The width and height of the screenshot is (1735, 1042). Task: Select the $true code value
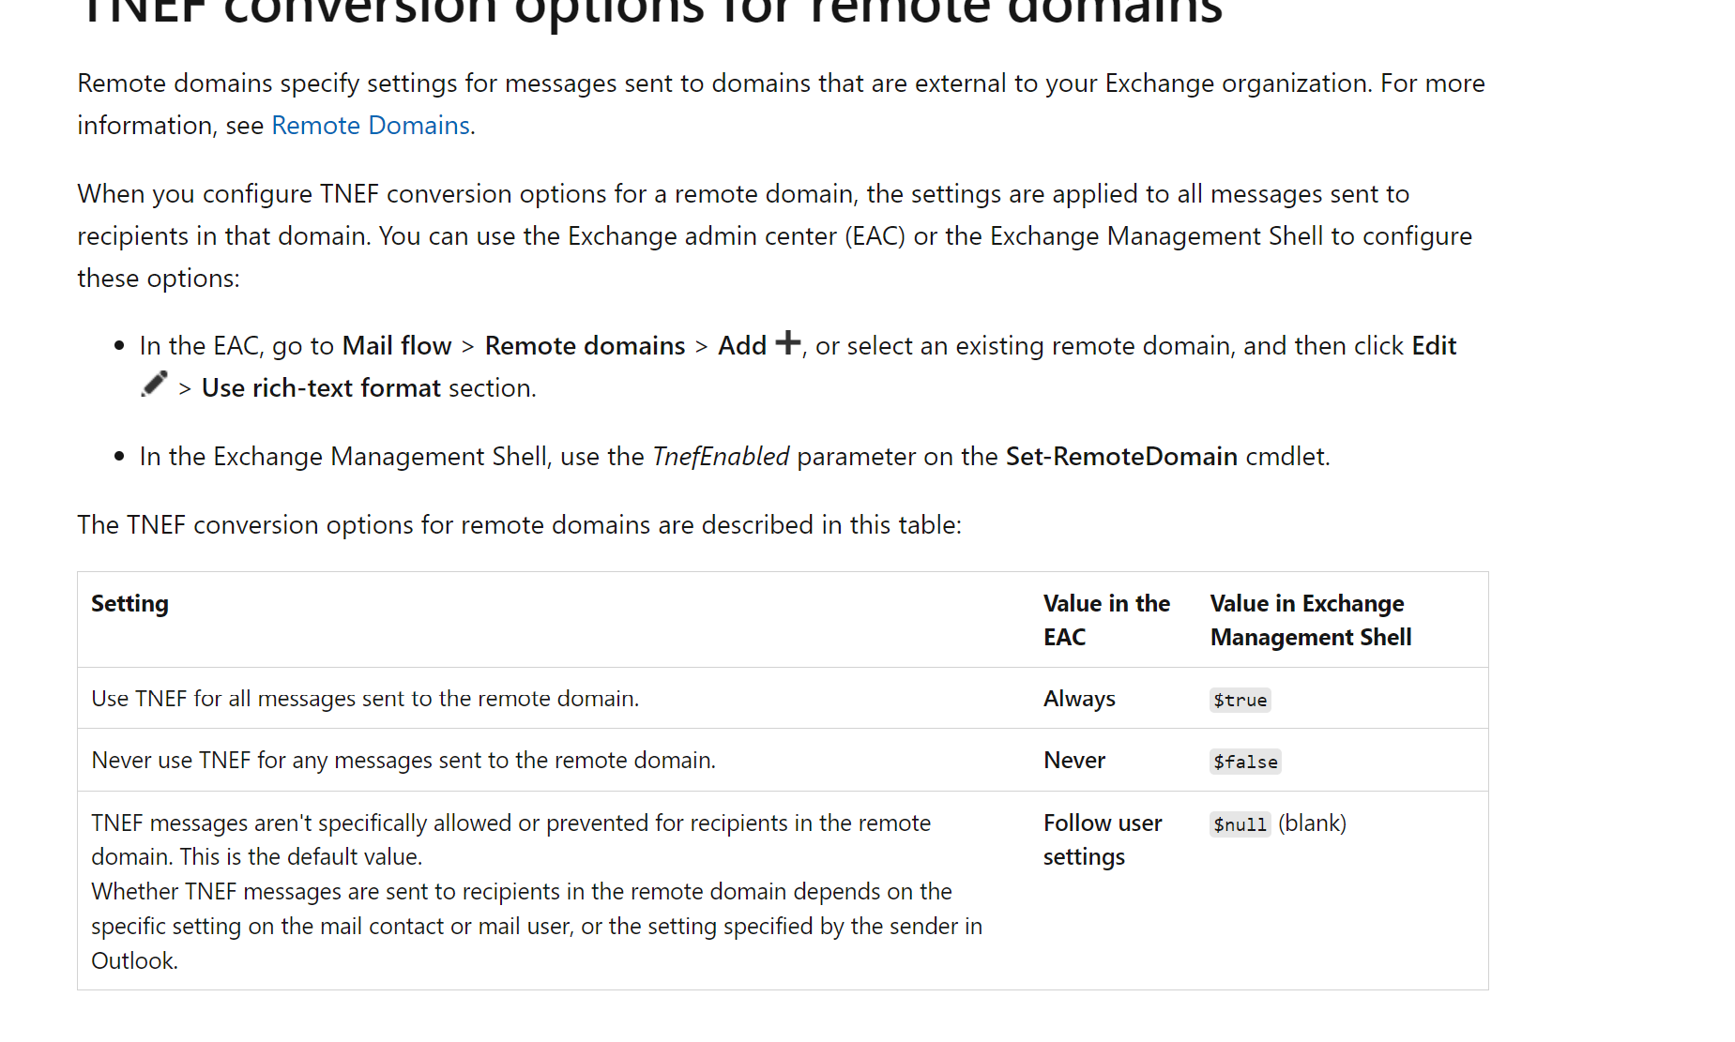pos(1240,700)
